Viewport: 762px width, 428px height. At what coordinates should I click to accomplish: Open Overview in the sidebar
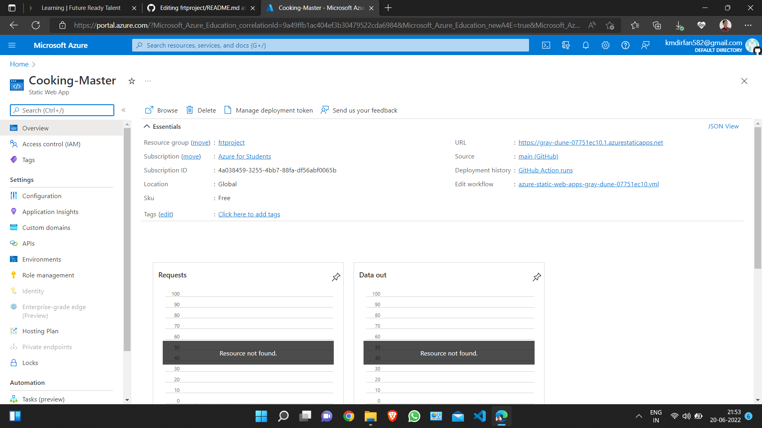tap(62, 128)
